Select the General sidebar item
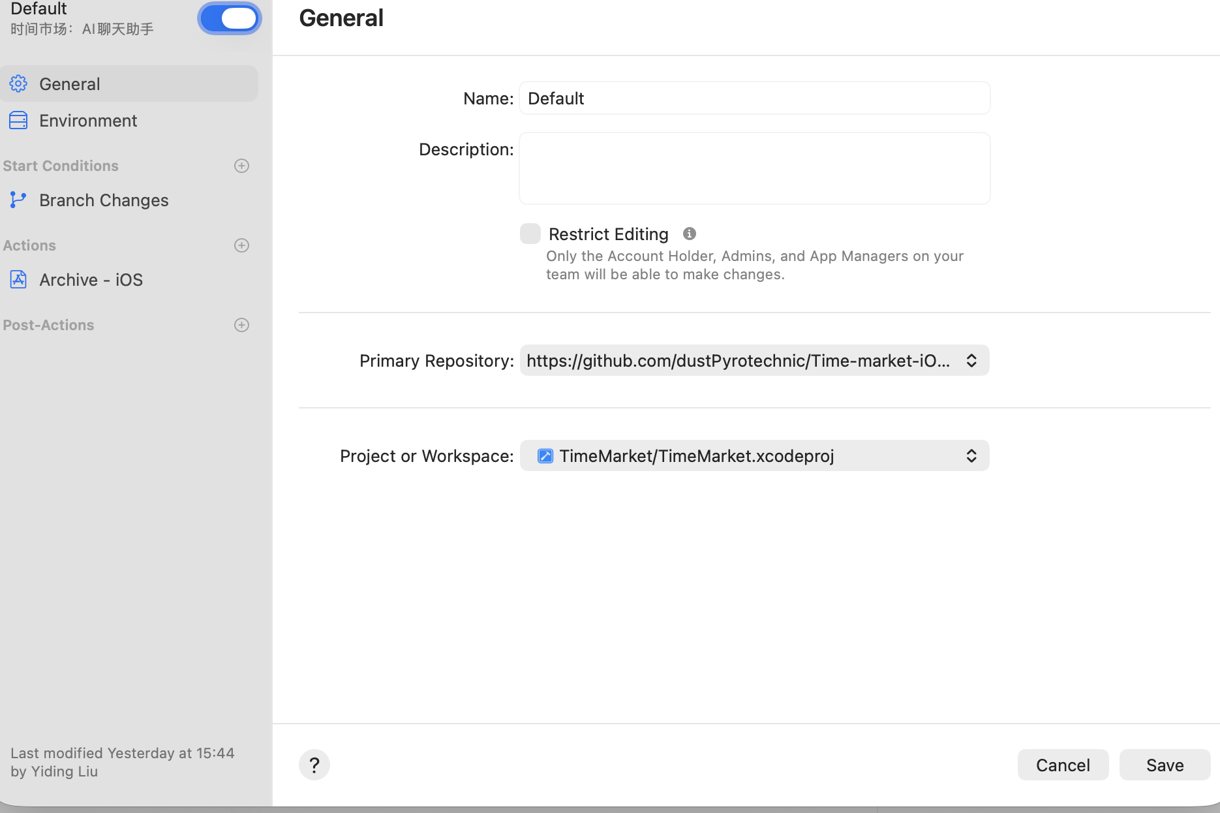The width and height of the screenshot is (1220, 813). coord(129,84)
